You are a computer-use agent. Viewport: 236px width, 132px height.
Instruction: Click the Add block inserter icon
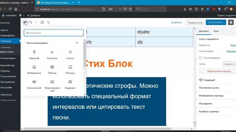point(25,22)
